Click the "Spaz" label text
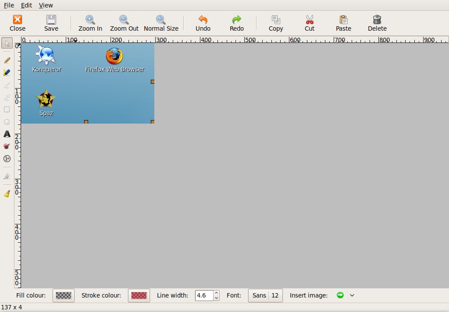Image resolution: width=449 pixels, height=312 pixels. coord(46,113)
